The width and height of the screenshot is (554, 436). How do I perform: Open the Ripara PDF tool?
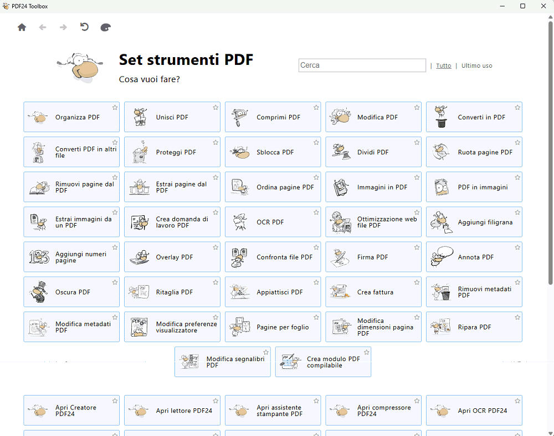click(x=474, y=327)
